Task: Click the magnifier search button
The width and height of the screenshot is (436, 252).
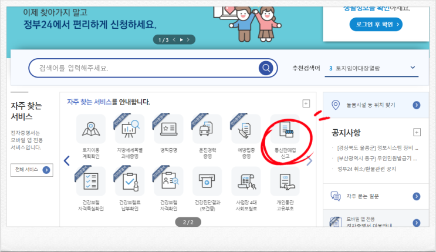Action: (266, 68)
